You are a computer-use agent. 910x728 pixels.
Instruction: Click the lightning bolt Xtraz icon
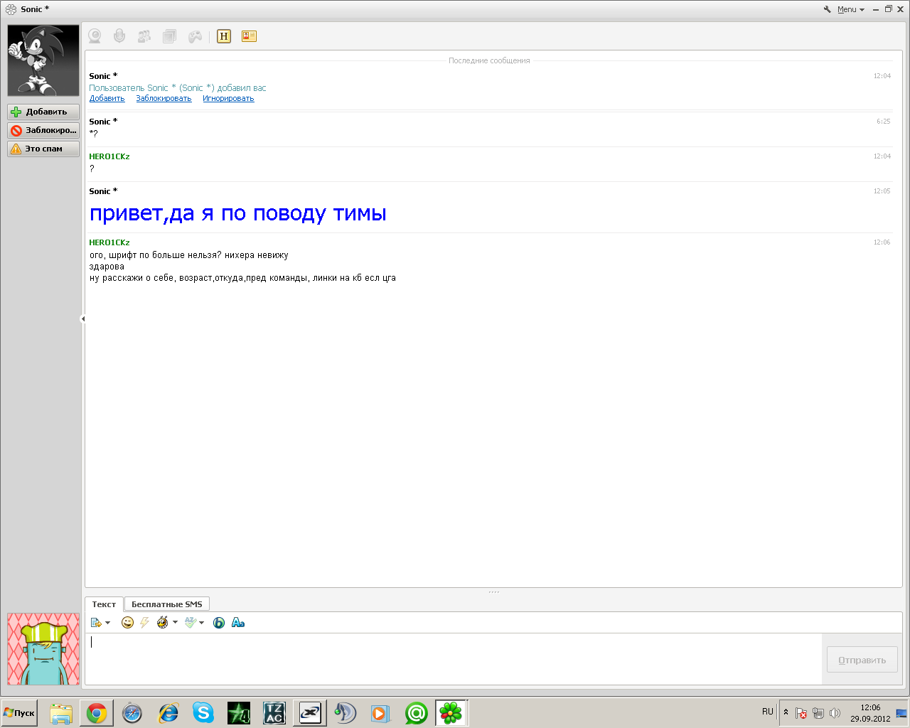144,623
